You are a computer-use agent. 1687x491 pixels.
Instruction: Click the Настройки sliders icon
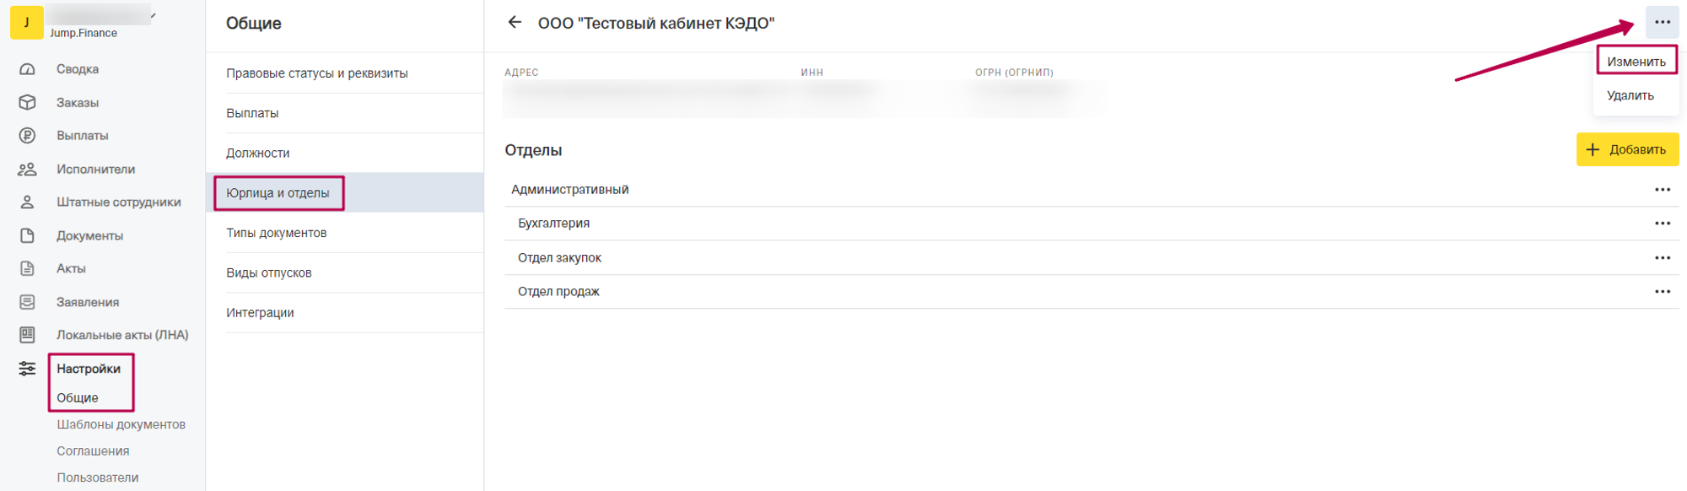pos(27,369)
